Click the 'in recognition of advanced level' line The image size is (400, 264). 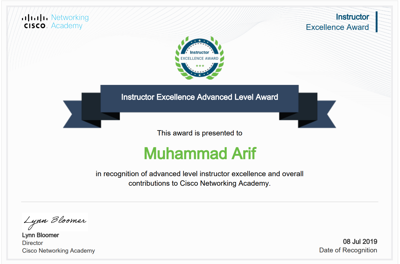pos(200,174)
